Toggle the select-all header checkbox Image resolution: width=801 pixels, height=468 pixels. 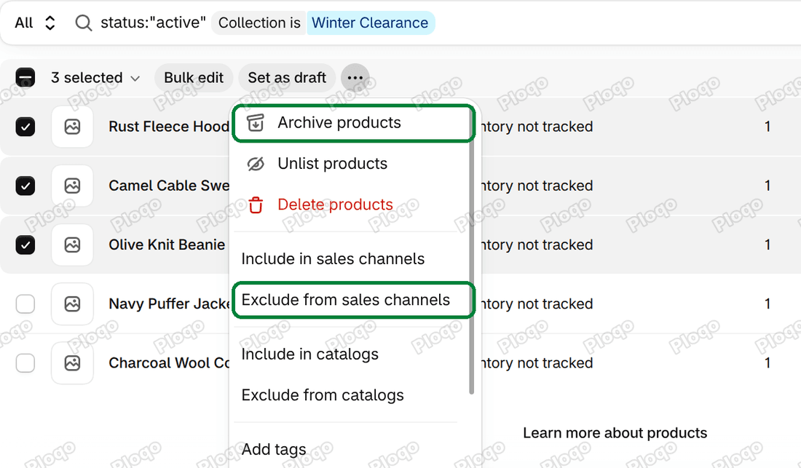[x=25, y=78]
